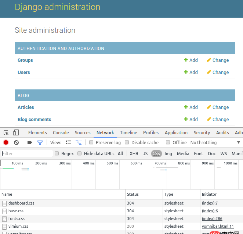Screen dimensions: 243x234
Task: Open the vomnibar.html:11 initiator link
Action: (x=218, y=226)
